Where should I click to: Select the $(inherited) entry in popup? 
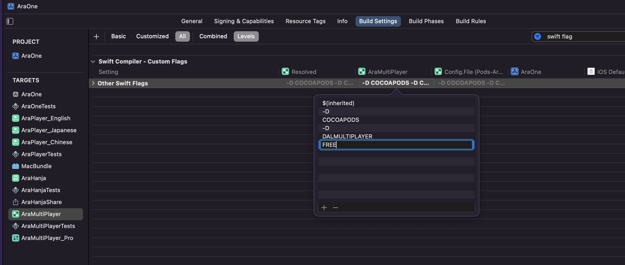[396, 103]
